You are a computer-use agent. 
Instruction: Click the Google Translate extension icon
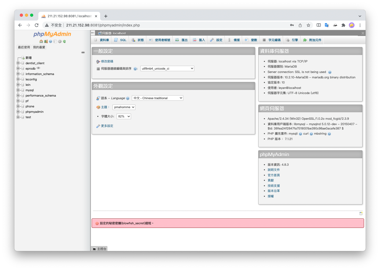click(x=327, y=25)
